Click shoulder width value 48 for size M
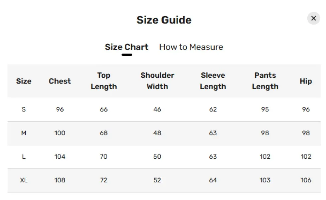Image resolution: width=326 pixels, height=200 pixels. [157, 133]
